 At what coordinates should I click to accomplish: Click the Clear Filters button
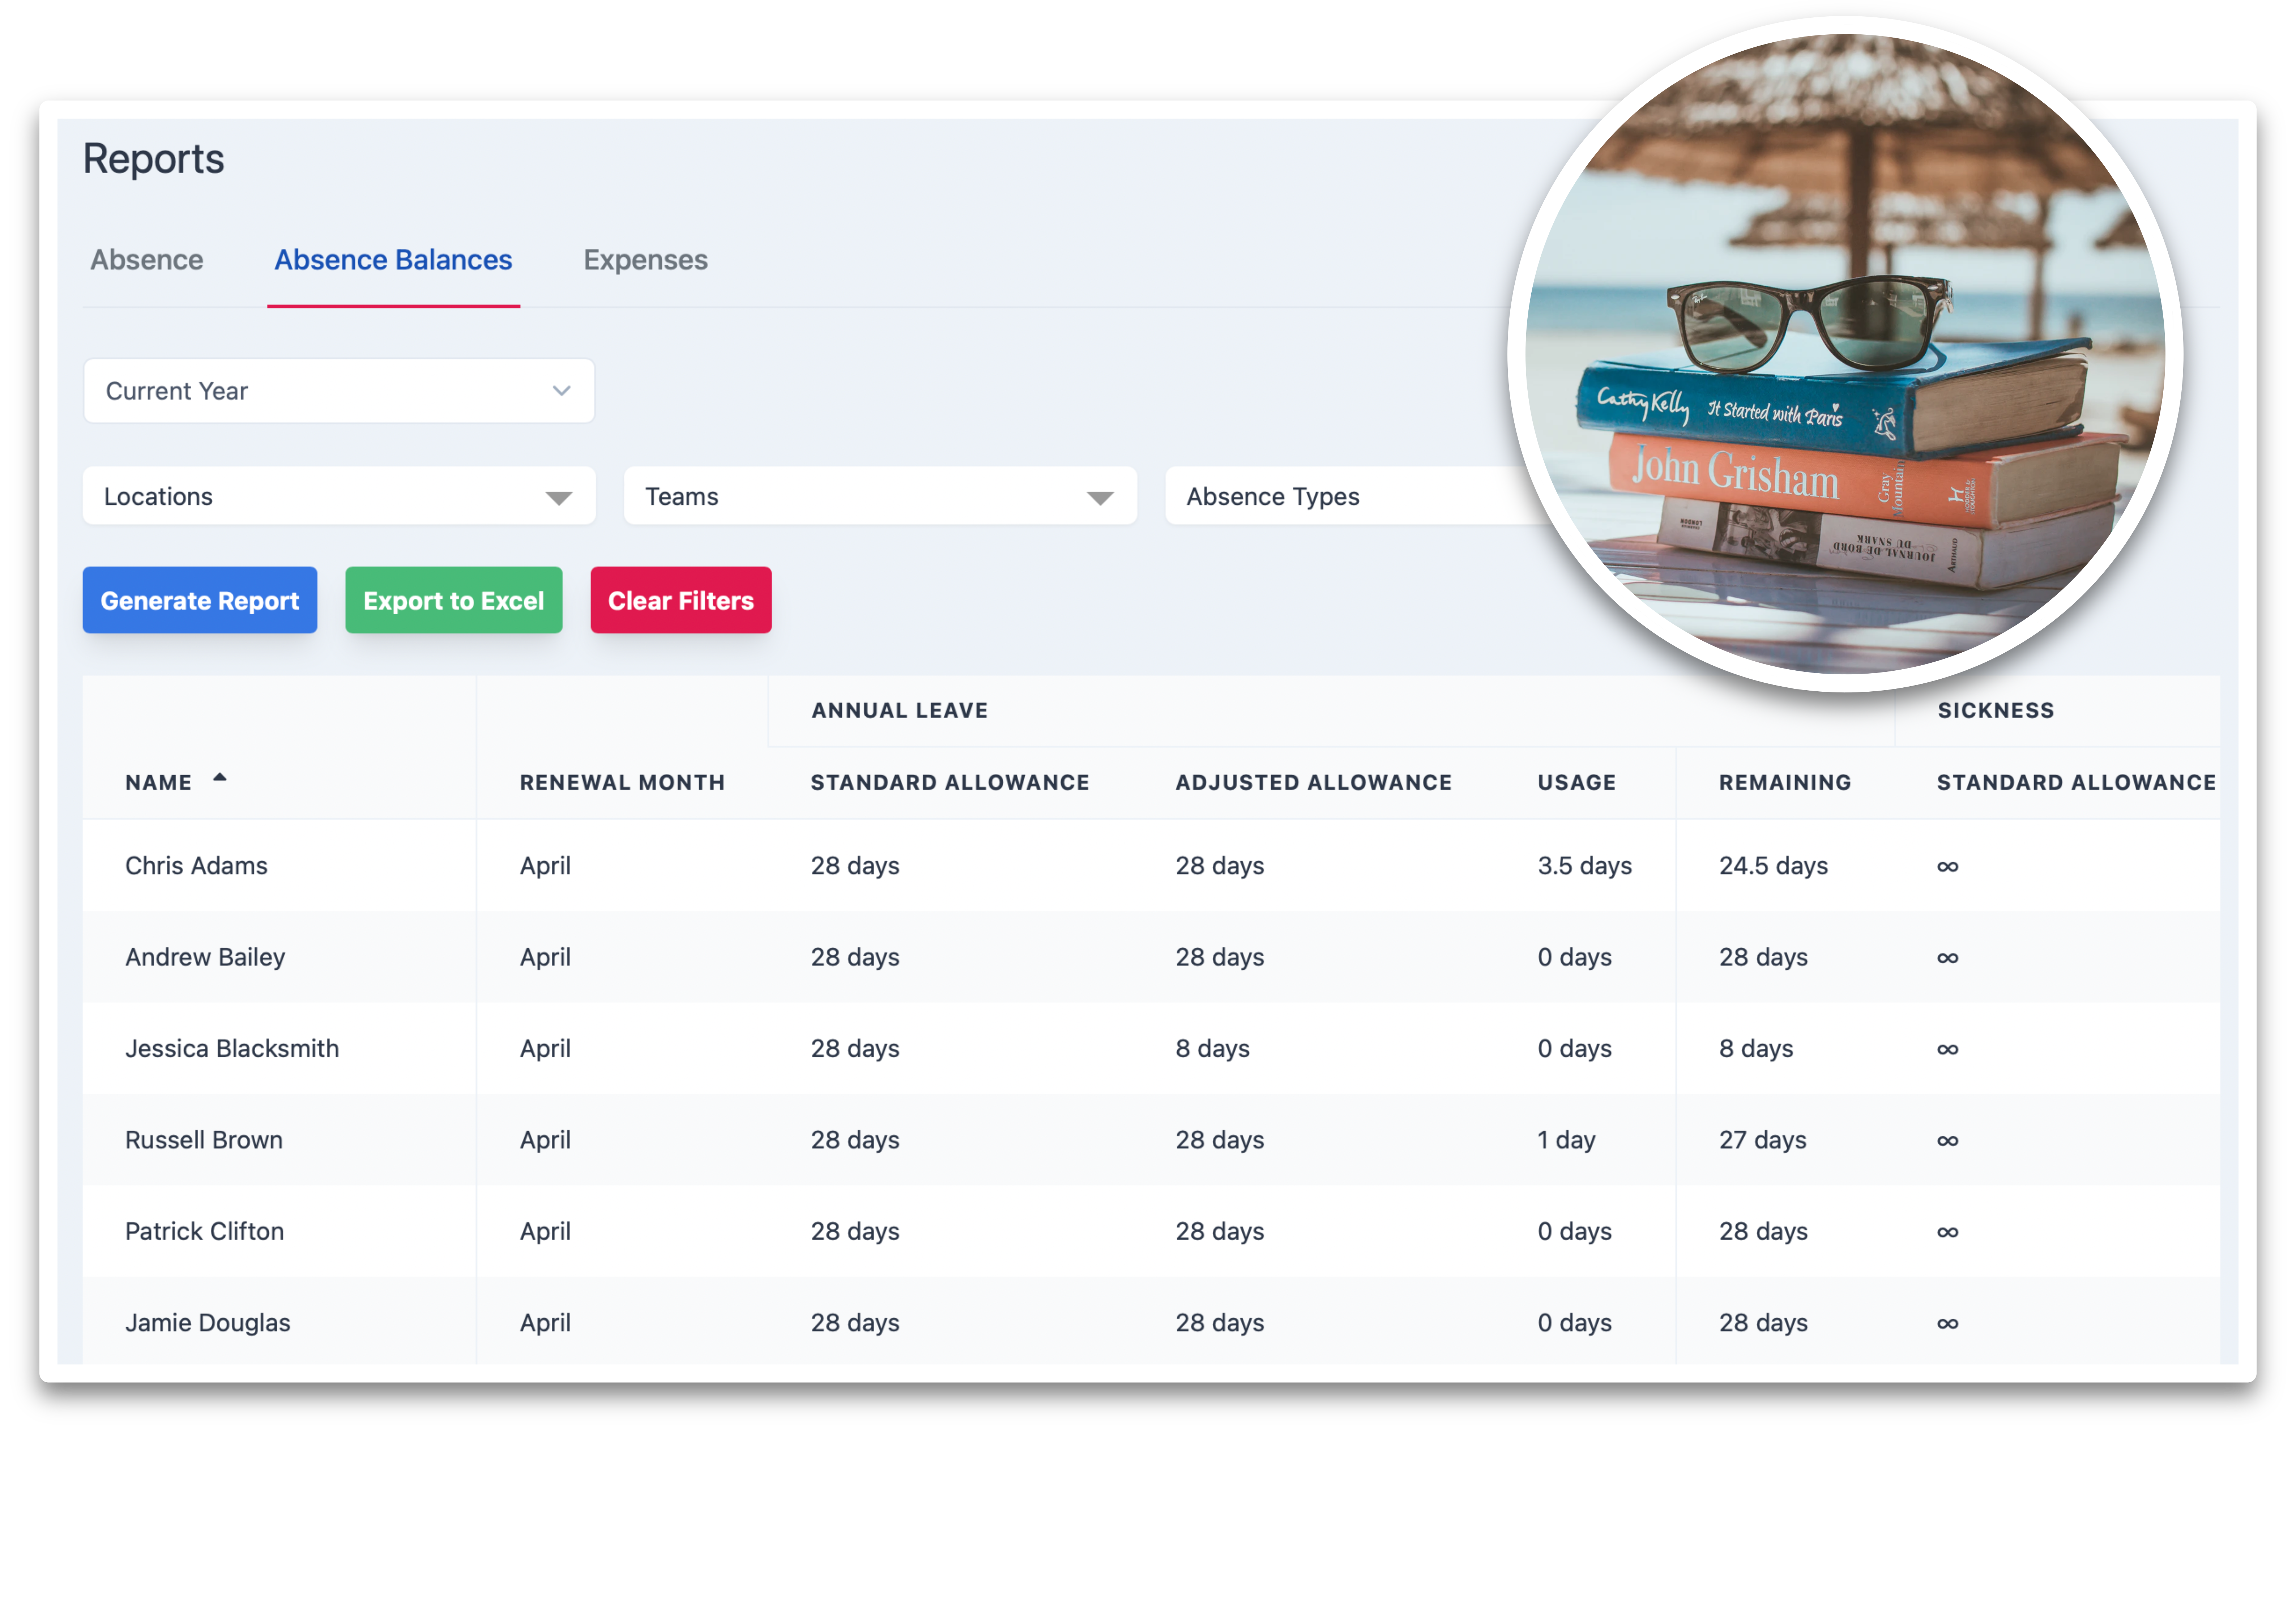(681, 600)
